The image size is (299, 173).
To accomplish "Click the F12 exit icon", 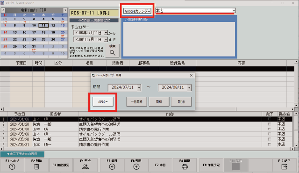I will coord(284,167).
